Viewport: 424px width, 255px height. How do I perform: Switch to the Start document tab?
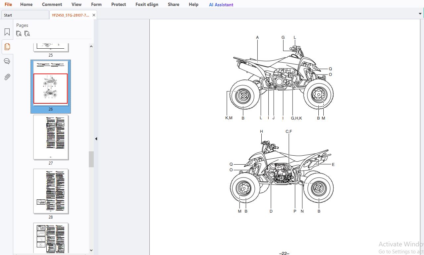25,15
